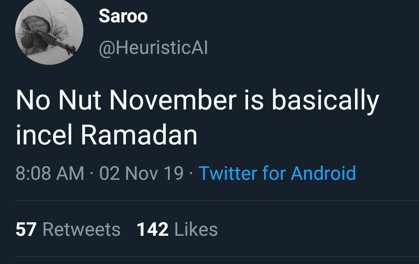Click the word 'Likes' label
This screenshot has width=419, height=264.
click(196, 229)
